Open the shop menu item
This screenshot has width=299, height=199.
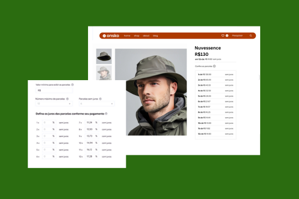tap(137, 35)
